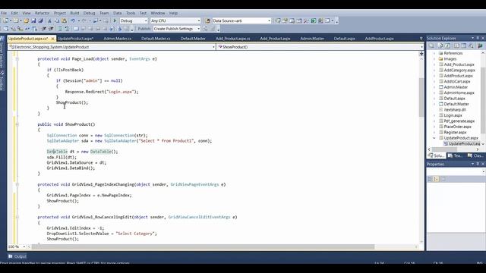Click the Alphabetical sort icon in Properties
Image resolution: width=486 pixels, height=273 pixels.
coord(436,179)
